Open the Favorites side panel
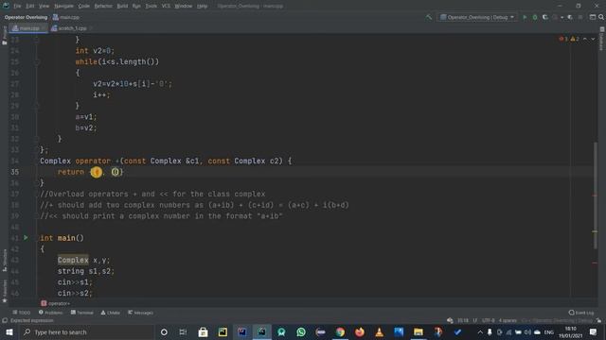 coord(5,291)
